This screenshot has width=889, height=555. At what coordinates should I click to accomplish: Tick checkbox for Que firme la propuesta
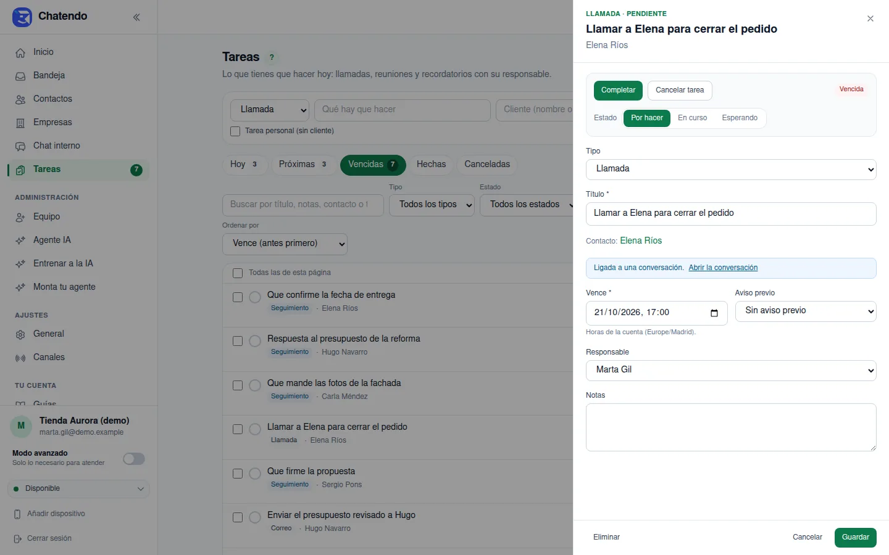tap(238, 474)
